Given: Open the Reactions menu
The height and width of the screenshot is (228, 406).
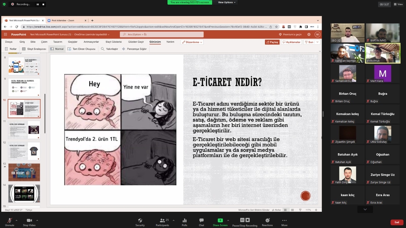Looking at the screenshot, I should (x=267, y=222).
